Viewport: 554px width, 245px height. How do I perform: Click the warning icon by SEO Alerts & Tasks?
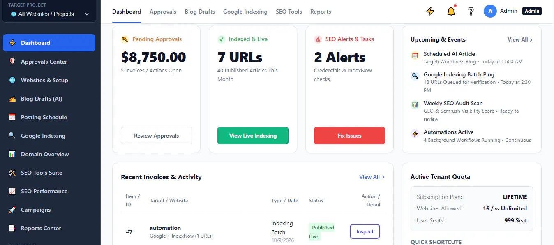pos(318,39)
